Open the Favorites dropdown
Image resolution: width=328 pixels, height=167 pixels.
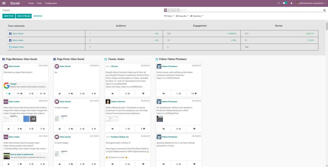197,16
